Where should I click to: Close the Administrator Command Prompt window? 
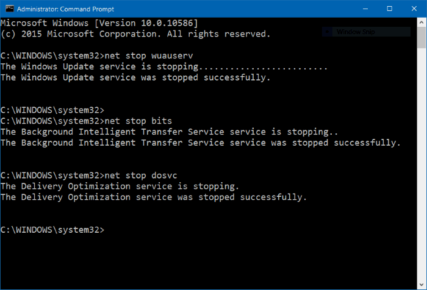pos(414,9)
